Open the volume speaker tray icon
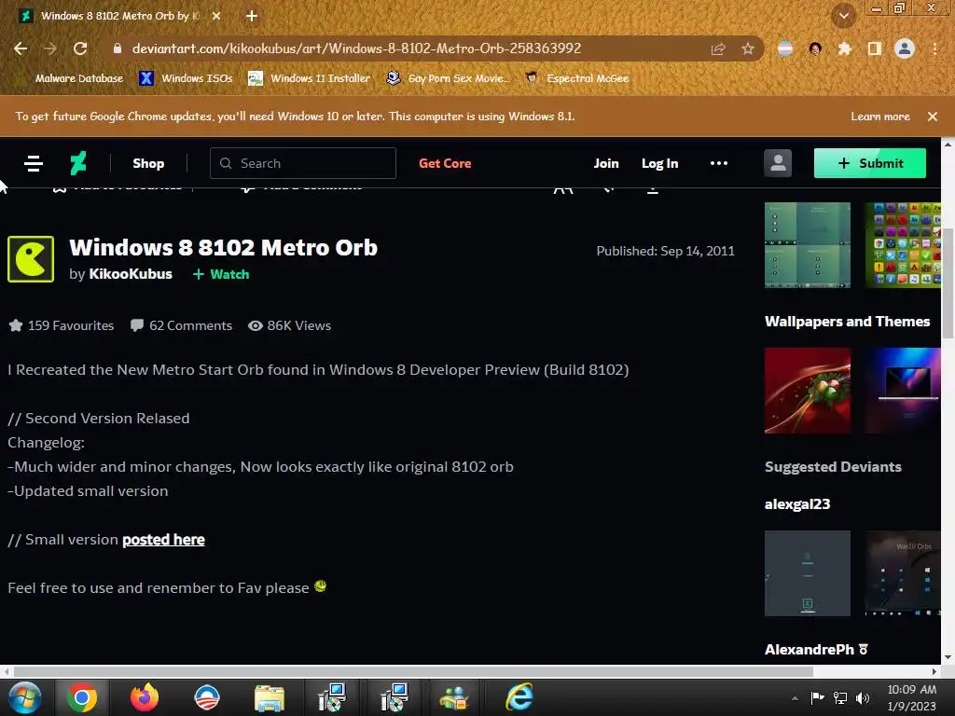 (863, 698)
